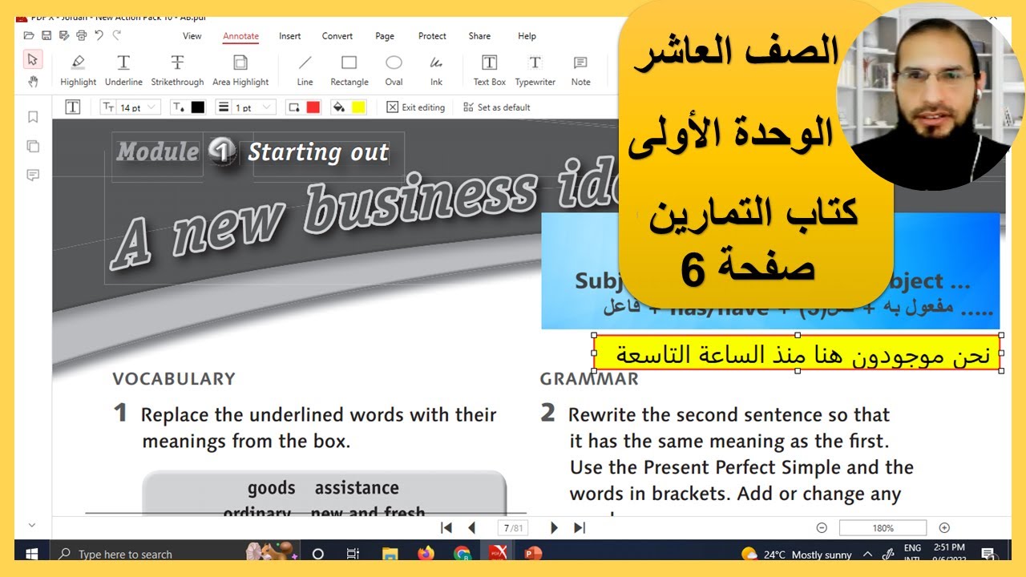Zoom out with the minus button
The width and height of the screenshot is (1026, 577).
tap(822, 528)
